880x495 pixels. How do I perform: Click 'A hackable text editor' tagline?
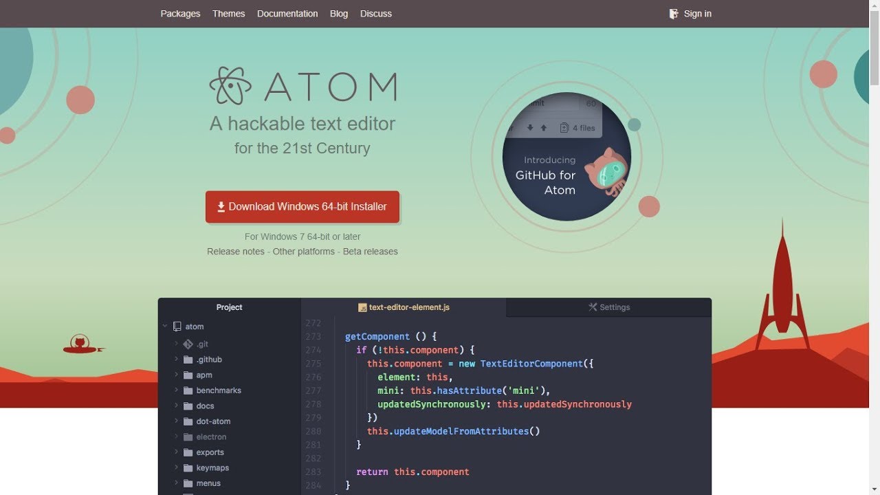pyautogui.click(x=302, y=124)
